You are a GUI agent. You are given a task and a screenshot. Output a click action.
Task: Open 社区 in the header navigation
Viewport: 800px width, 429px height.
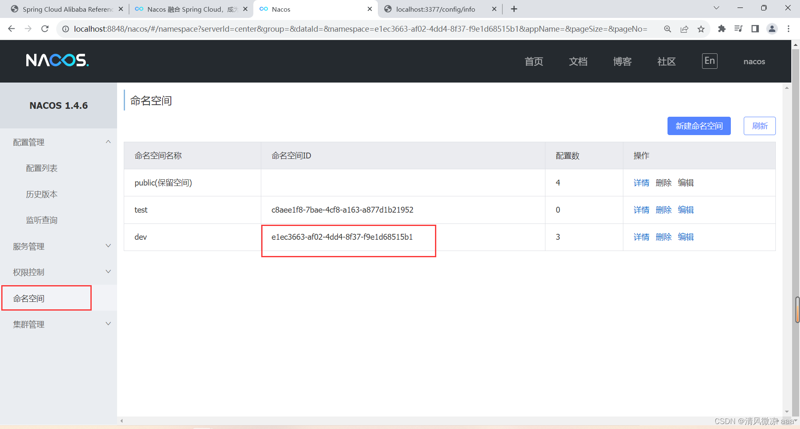[x=666, y=62]
